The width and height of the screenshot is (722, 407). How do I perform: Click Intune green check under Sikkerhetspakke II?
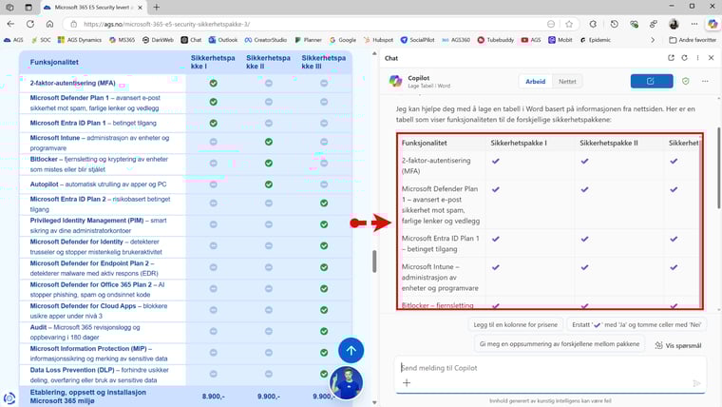(x=269, y=142)
